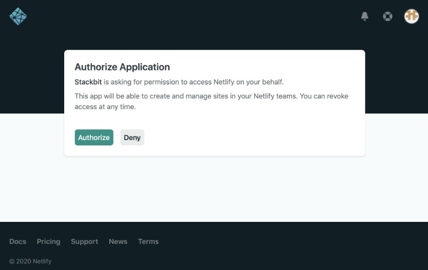
Task: Deny the Stackbit access request
Action: [x=132, y=137]
